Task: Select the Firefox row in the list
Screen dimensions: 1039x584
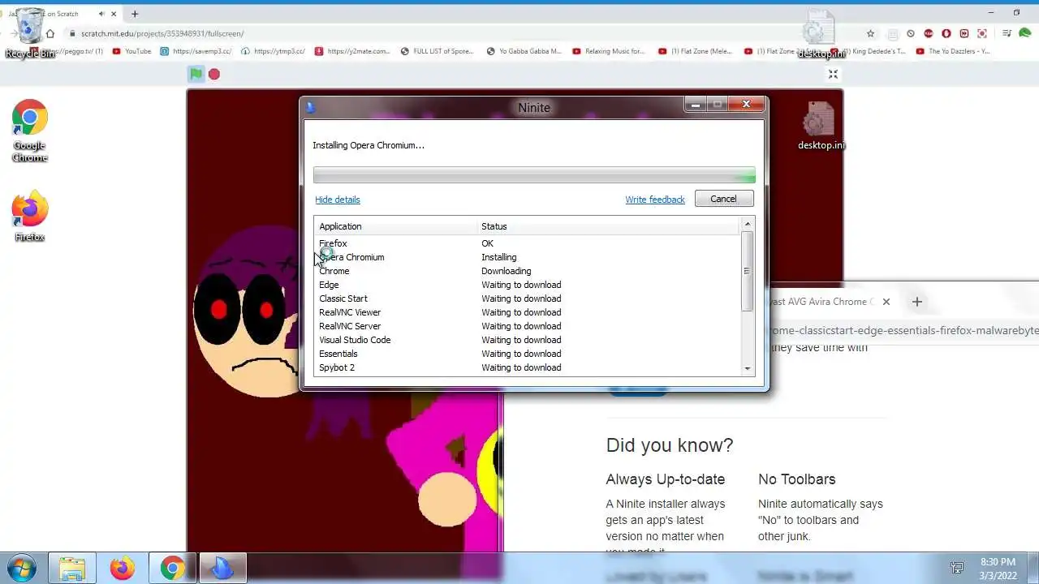Action: tap(528, 243)
